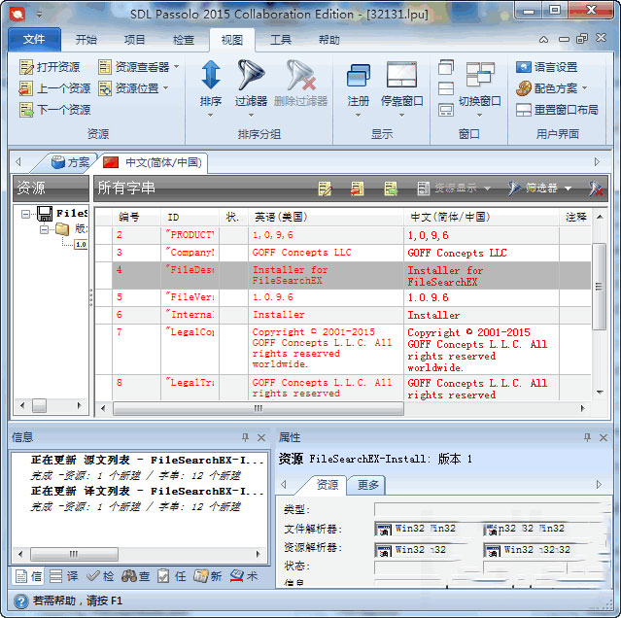Switch to the 开始 ribbon tab
This screenshot has width=621, height=618.
coord(86,40)
